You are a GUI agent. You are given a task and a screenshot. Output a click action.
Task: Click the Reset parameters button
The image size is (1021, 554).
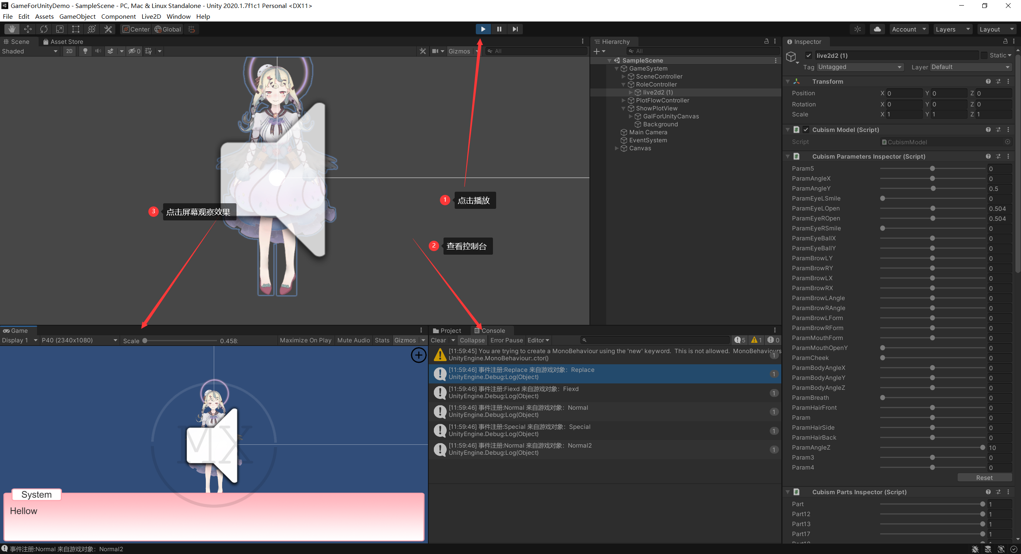coord(984,477)
